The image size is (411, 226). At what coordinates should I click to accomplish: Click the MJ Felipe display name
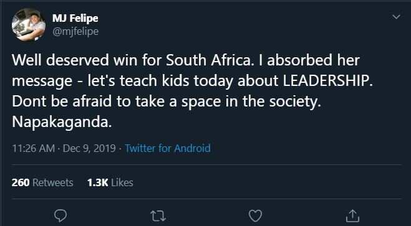point(75,18)
